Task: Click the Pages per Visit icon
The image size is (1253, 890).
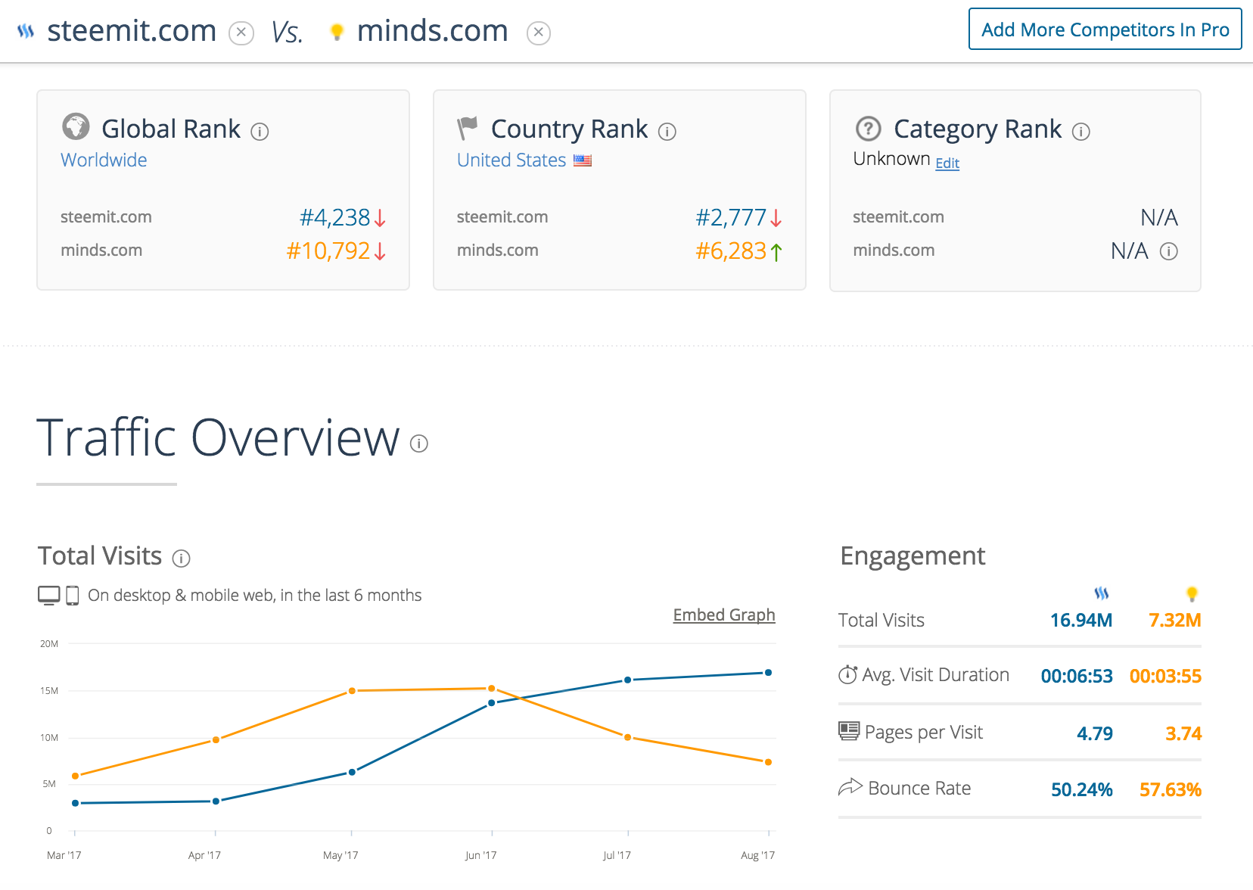Action: pyautogui.click(x=849, y=731)
